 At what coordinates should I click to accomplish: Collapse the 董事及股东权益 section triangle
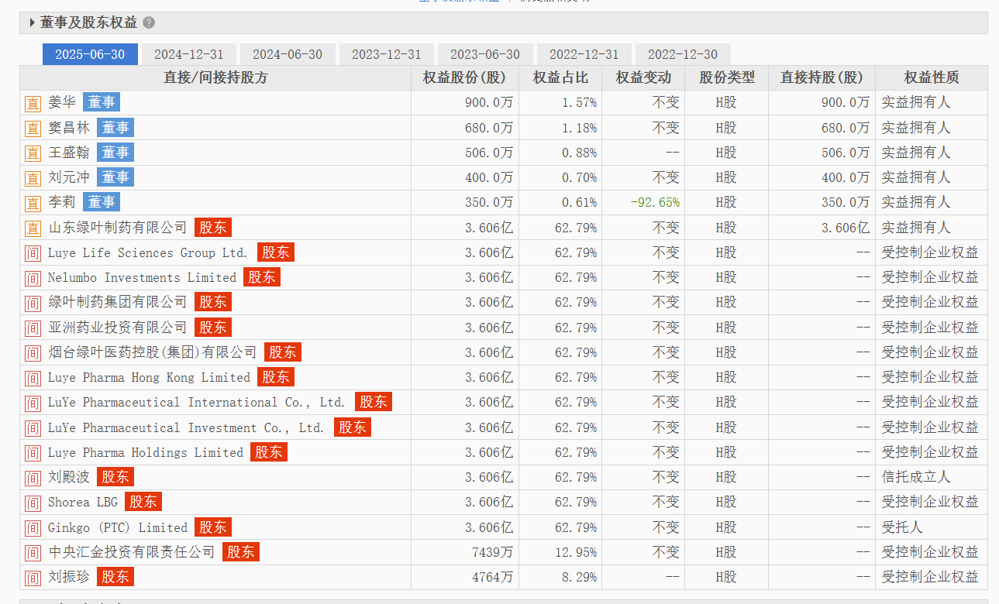[32, 23]
